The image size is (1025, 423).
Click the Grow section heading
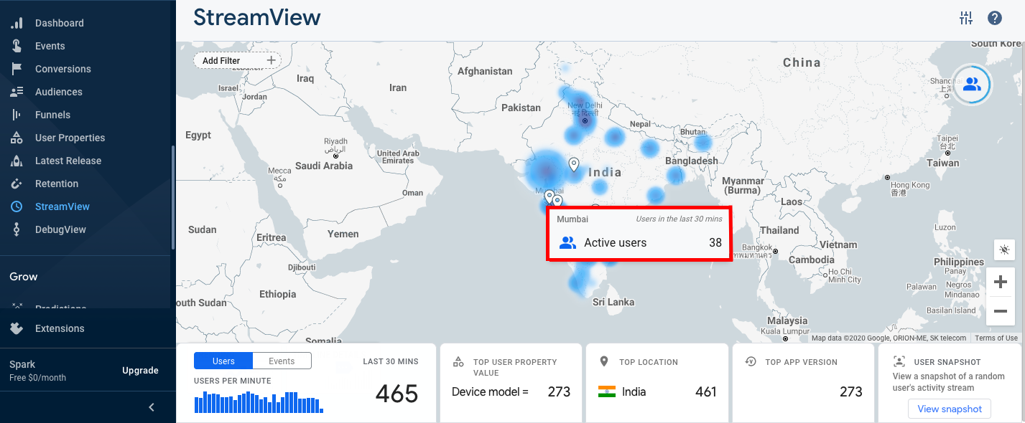[24, 276]
